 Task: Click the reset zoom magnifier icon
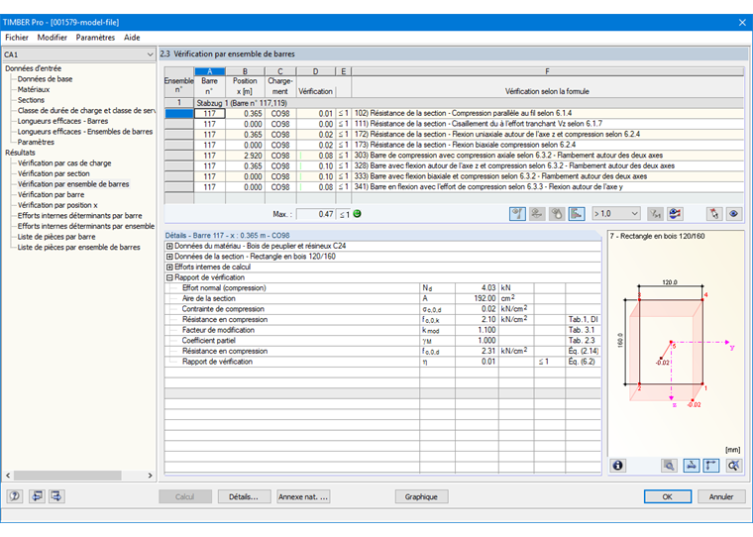pyautogui.click(x=733, y=465)
